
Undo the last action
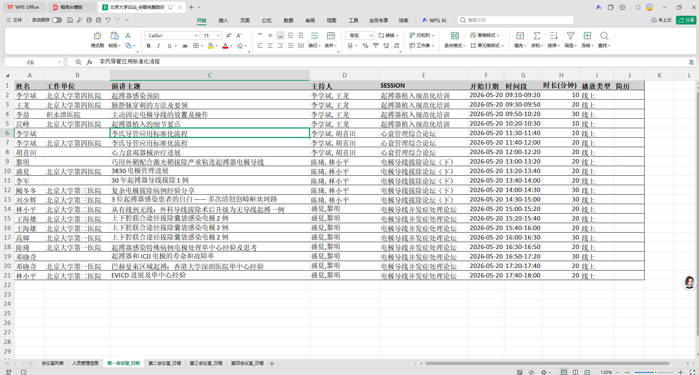(108, 20)
